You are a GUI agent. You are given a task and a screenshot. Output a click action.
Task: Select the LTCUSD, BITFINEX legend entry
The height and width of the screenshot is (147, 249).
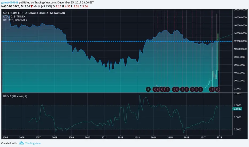point(14,17)
